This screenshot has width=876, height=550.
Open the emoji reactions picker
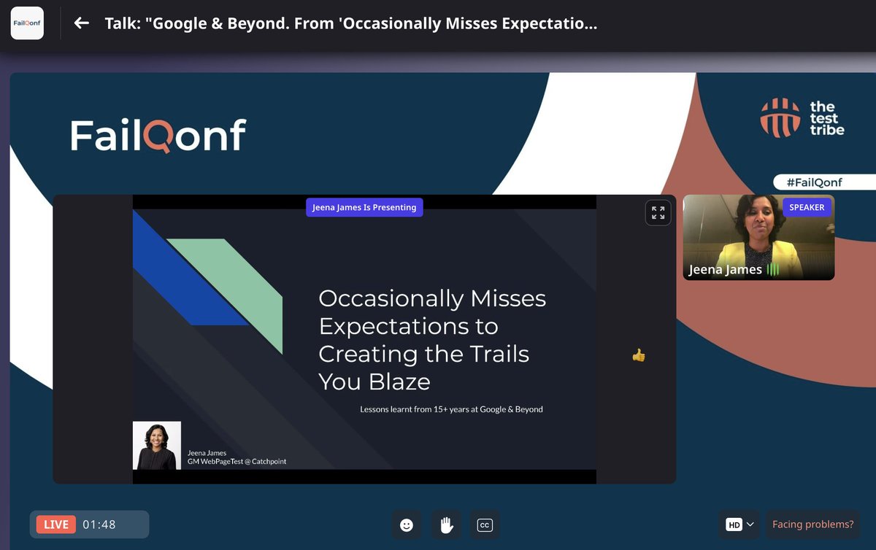point(407,524)
